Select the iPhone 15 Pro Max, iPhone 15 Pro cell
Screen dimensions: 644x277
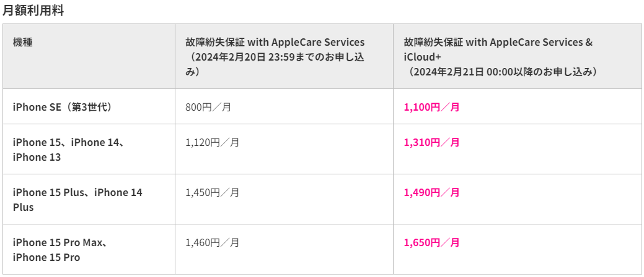point(61,250)
